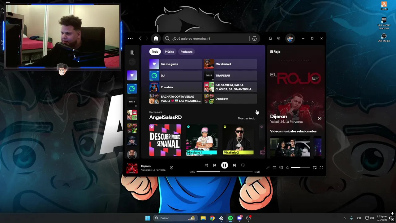Open DJ playlist in the sidebar

[132, 89]
